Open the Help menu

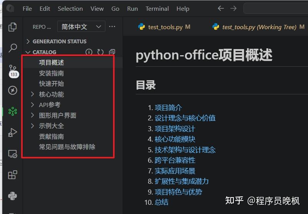(183, 8)
